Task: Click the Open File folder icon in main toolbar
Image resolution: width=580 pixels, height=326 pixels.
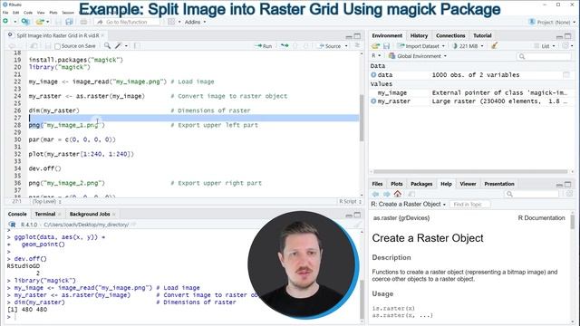Action: click(40, 22)
